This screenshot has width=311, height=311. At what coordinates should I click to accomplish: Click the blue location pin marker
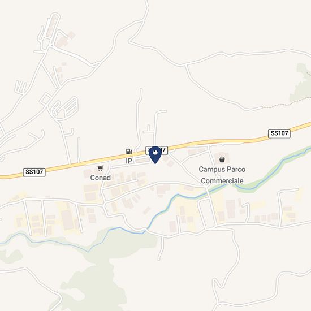[155, 155]
